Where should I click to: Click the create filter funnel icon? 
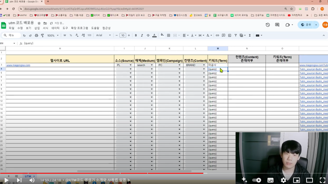click(235, 35)
